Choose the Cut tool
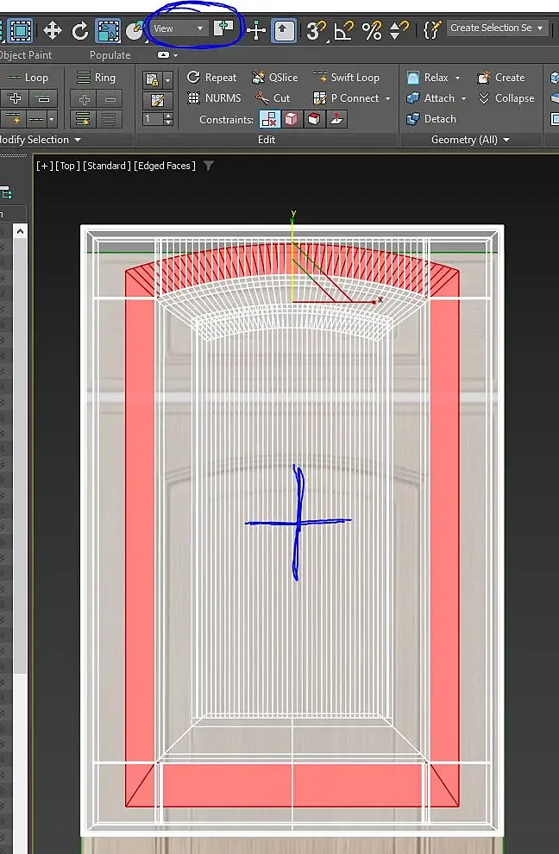559x854 pixels. point(273,98)
